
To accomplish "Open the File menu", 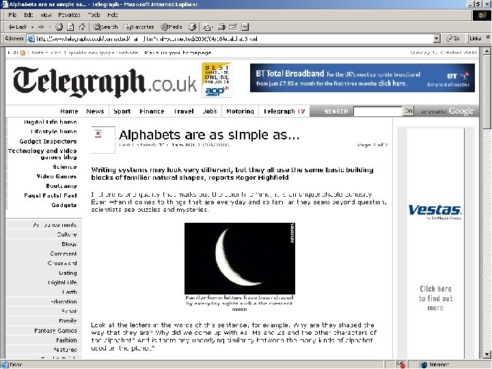I will (x=12, y=15).
